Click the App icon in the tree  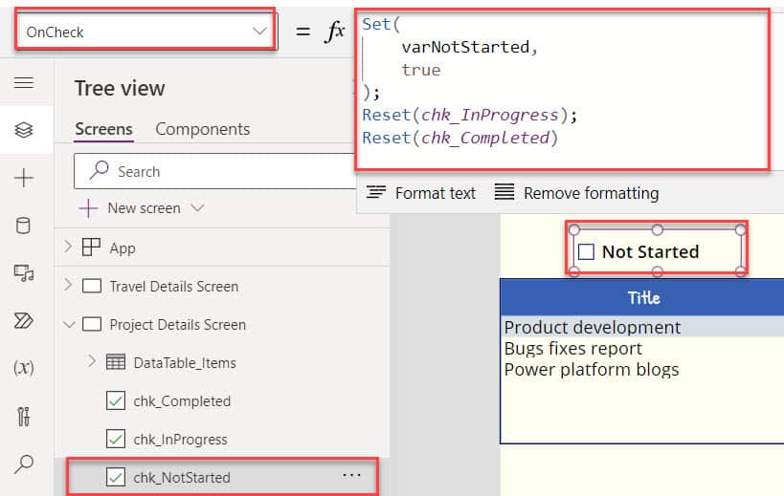click(91, 247)
